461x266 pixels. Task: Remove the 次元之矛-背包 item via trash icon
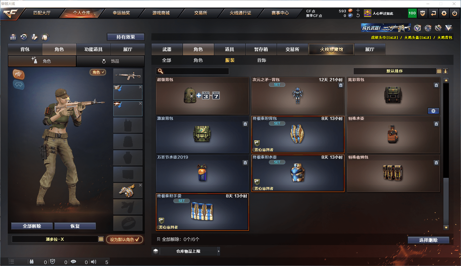tap(341, 85)
